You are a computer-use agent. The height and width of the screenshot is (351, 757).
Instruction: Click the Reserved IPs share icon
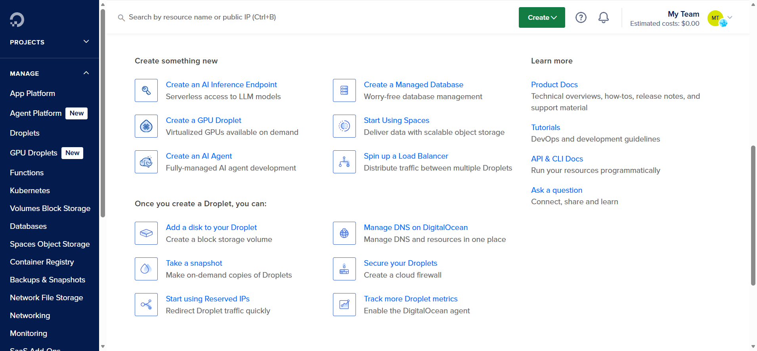(x=146, y=305)
